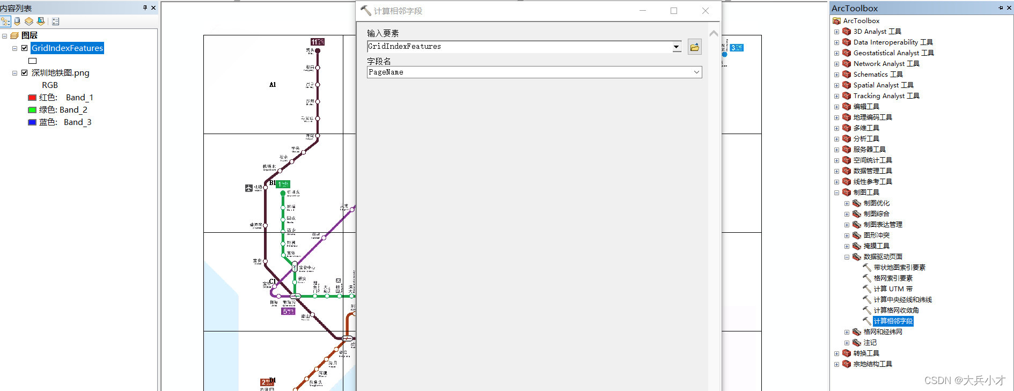
Task: Collapse the 深圳地铁图.png layer legend
Action: click(x=14, y=73)
